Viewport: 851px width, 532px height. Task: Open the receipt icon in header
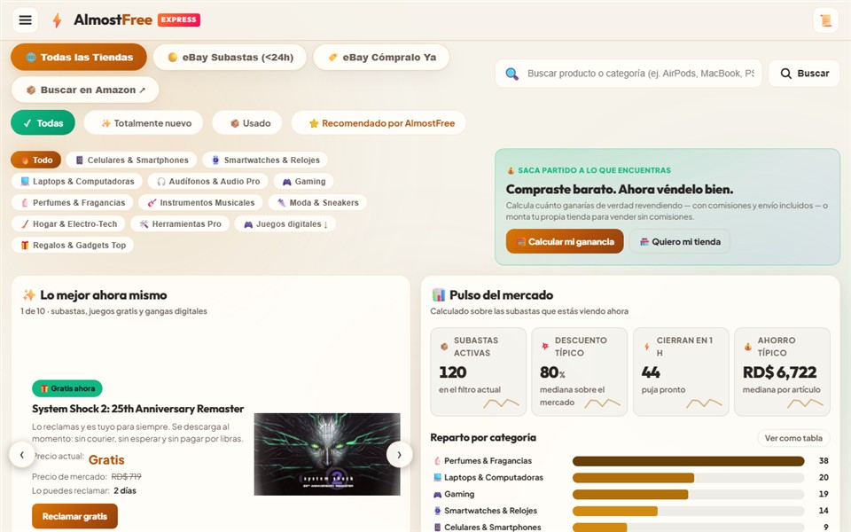[825, 20]
